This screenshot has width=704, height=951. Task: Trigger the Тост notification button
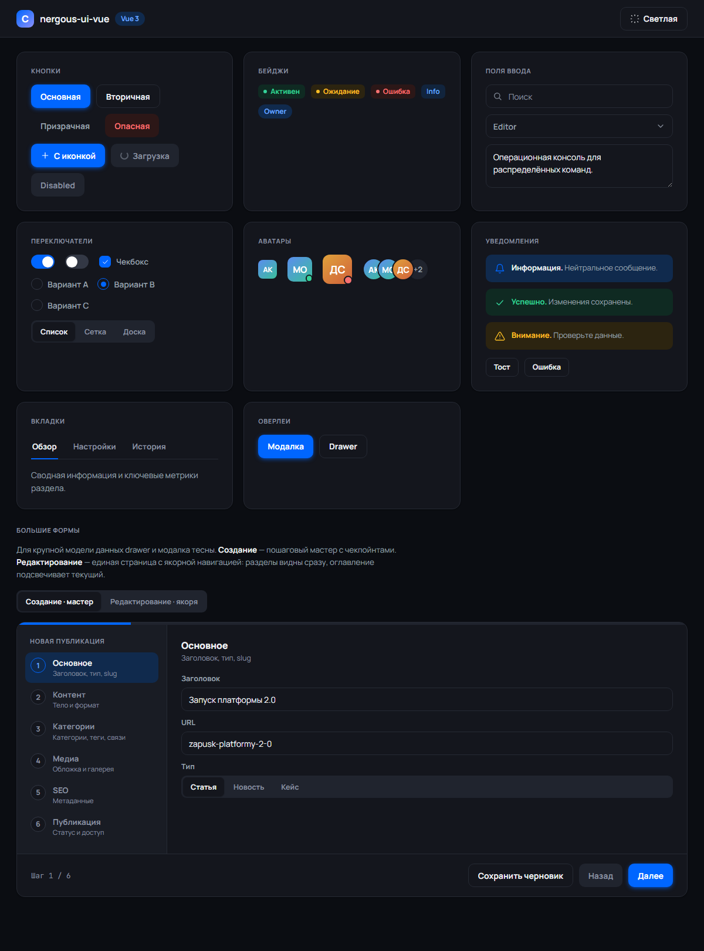[x=502, y=367]
